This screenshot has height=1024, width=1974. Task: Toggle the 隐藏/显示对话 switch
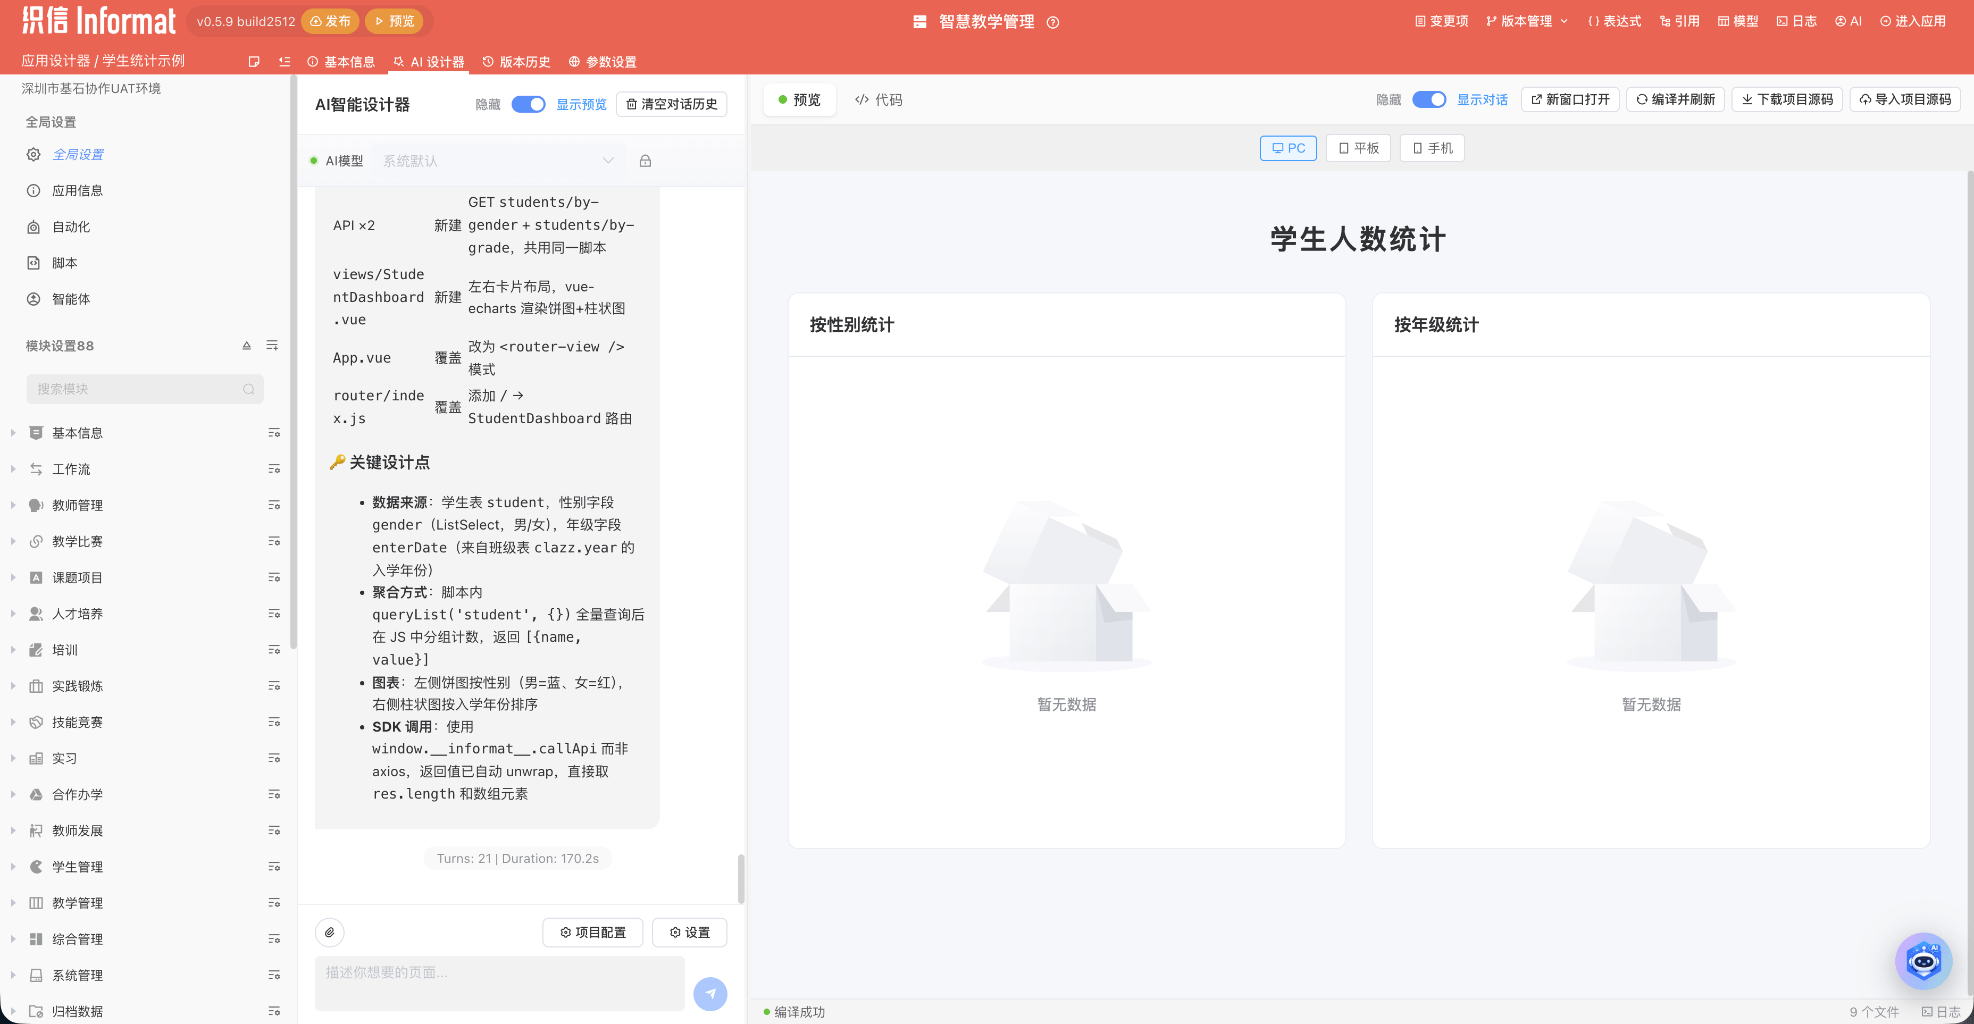1428,99
